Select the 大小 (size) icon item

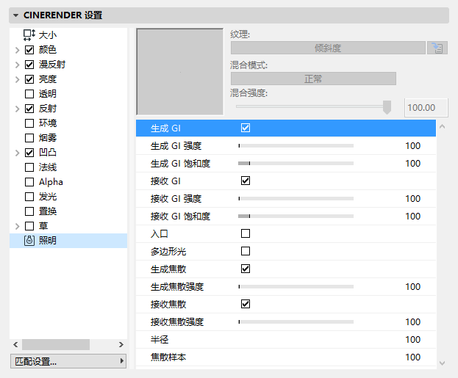click(x=29, y=34)
